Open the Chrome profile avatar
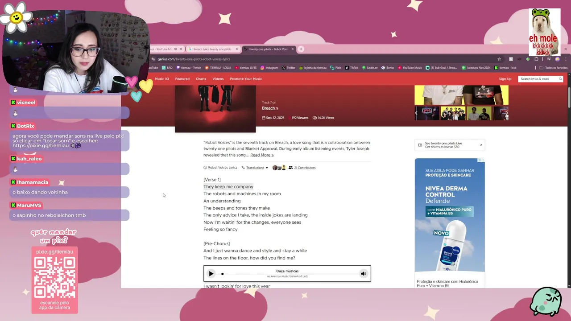The height and width of the screenshot is (321, 571). (557, 59)
